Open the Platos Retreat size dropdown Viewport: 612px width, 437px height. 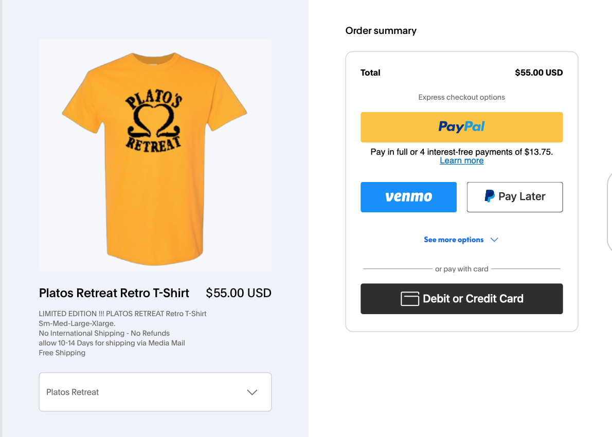coord(155,392)
